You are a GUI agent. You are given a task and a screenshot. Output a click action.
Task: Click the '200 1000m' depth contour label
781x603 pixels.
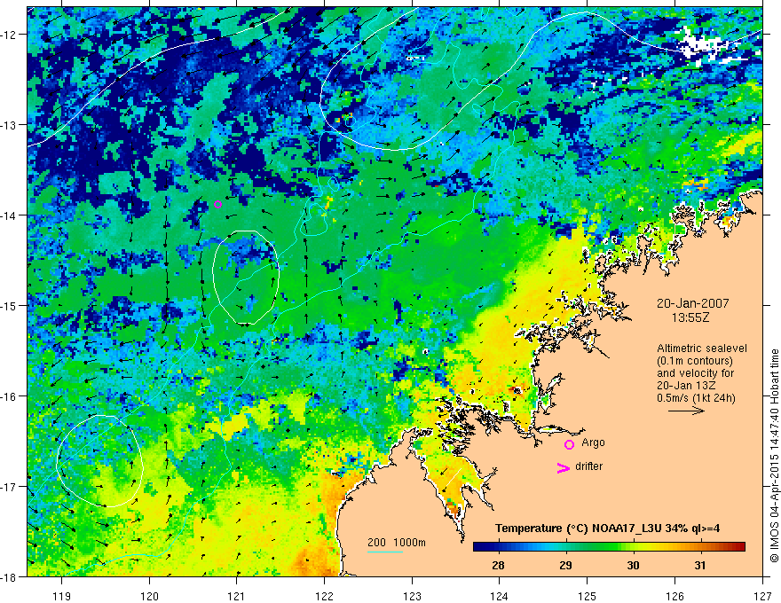pos(397,543)
